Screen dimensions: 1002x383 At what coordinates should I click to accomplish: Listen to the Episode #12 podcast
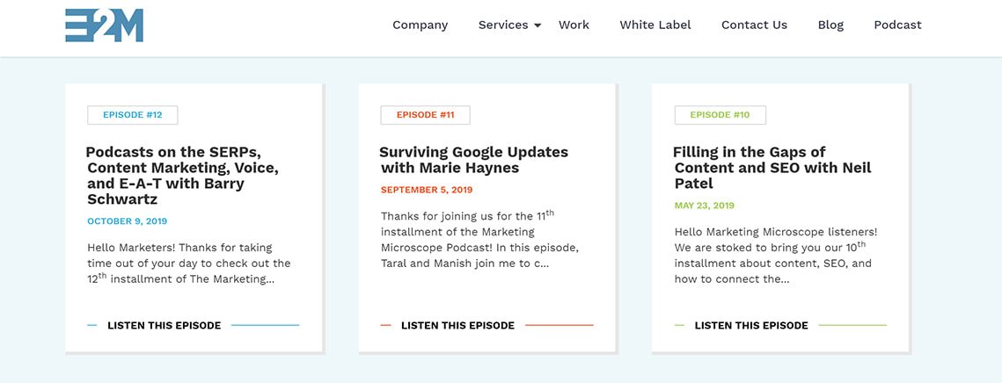coord(164,325)
